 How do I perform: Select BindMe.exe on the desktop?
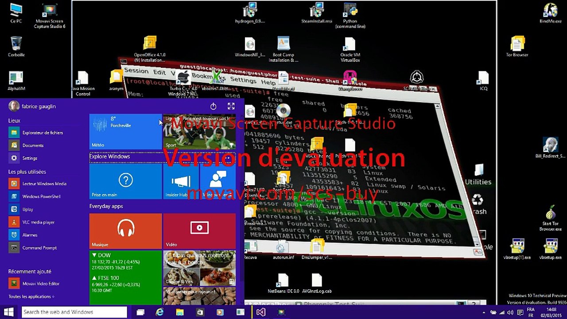click(550, 14)
